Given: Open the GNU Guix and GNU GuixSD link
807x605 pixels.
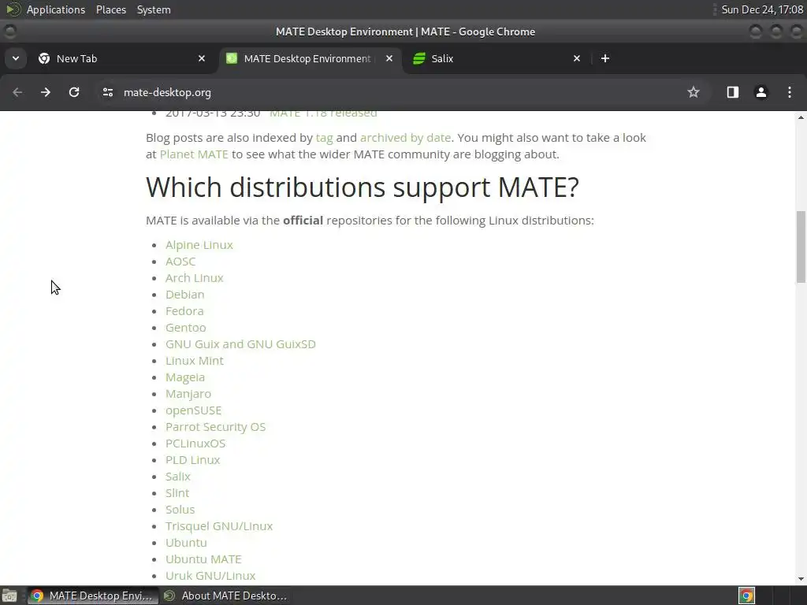Looking at the screenshot, I should [241, 344].
